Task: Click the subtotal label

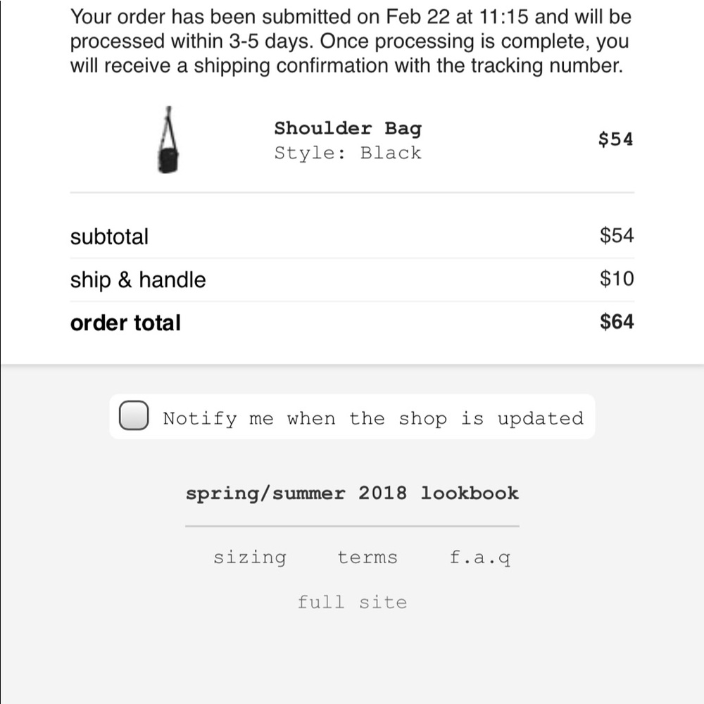Action: point(109,237)
